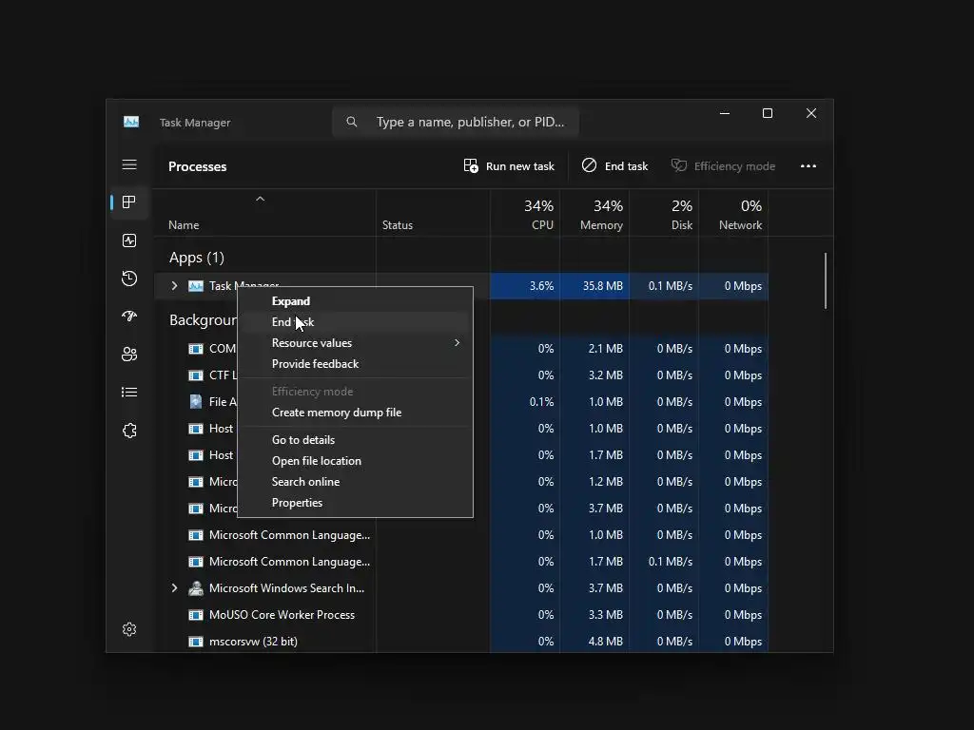Viewport: 974px width, 730px height.
Task: Click the 3.6% CPU cell
Action: (x=525, y=285)
